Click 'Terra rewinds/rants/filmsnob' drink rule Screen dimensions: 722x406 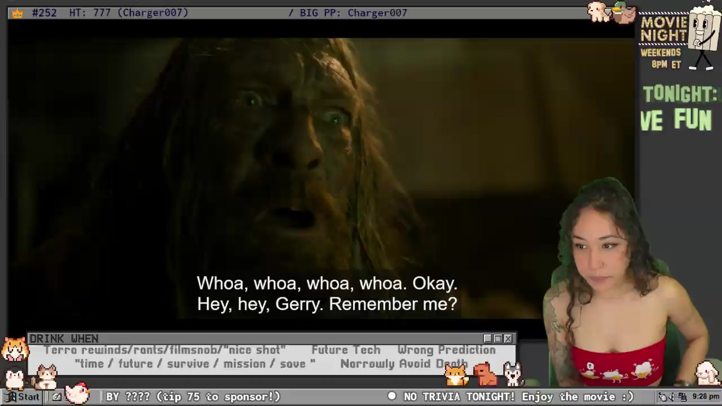(165, 350)
